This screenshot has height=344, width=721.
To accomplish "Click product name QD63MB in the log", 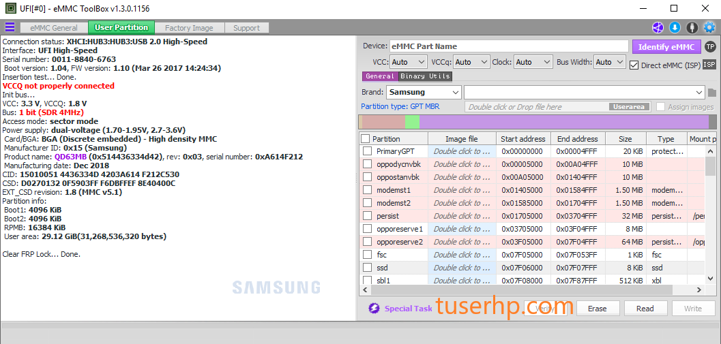I will coord(71,157).
